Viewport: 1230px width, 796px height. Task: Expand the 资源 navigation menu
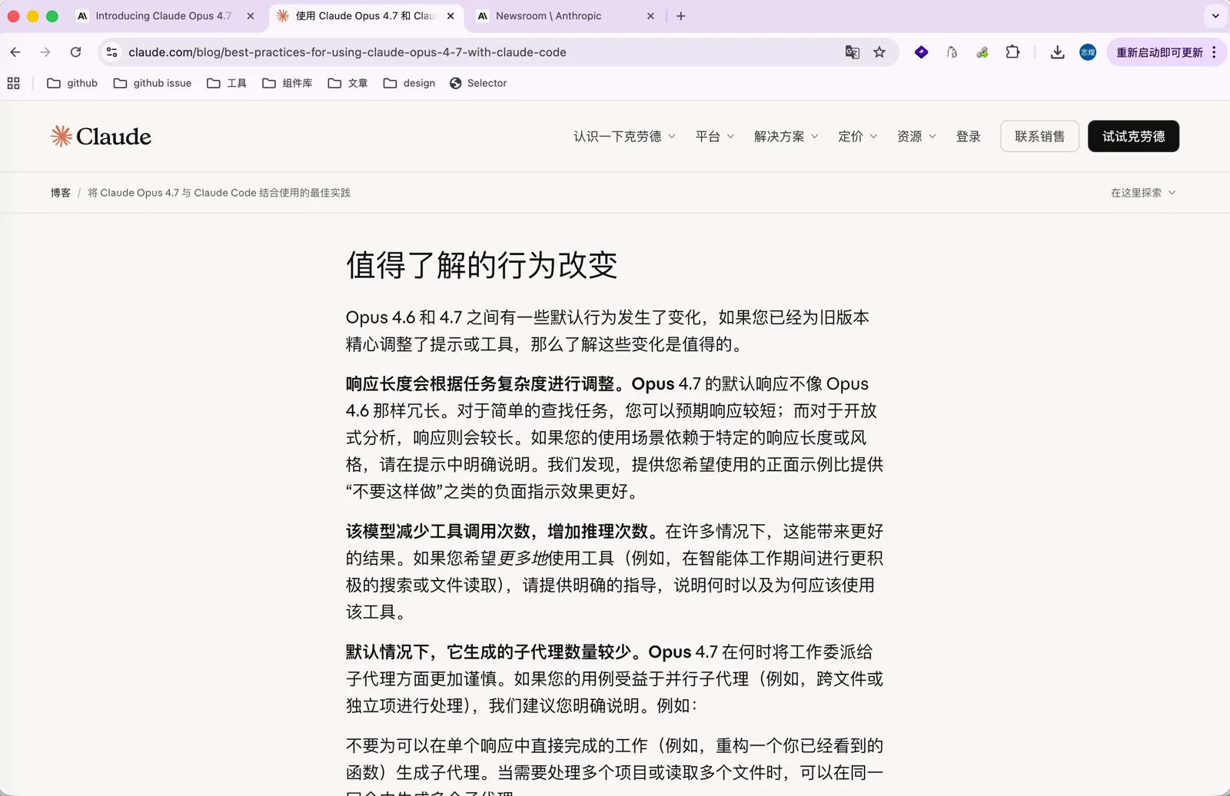(916, 136)
